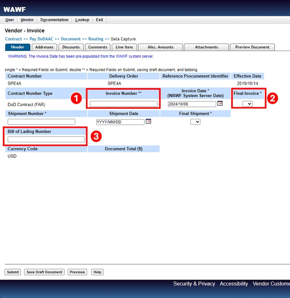Expand the Final Shipment dropdown

point(195,122)
